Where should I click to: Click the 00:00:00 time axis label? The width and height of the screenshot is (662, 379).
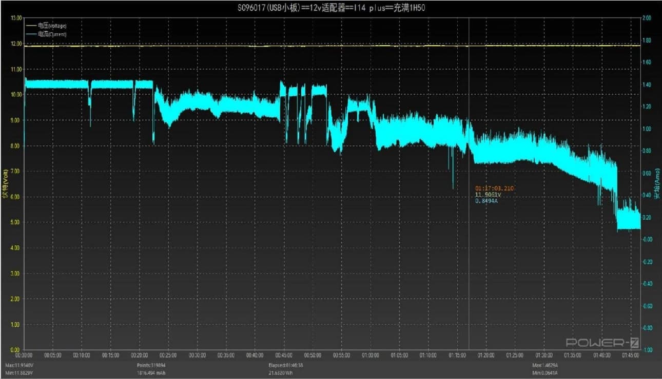coord(24,354)
